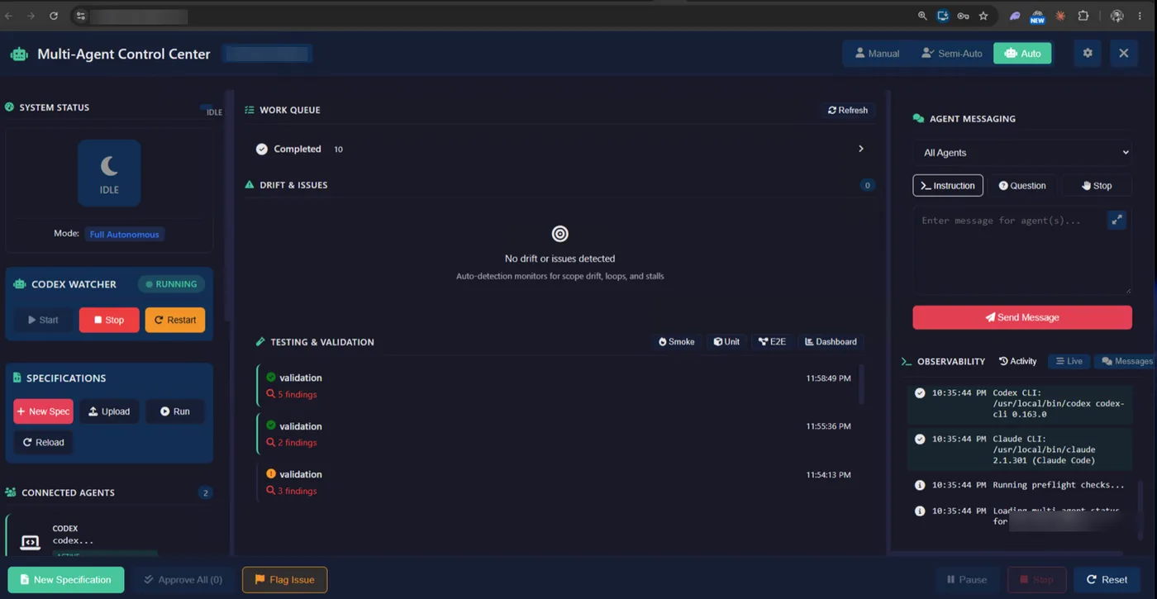Select Auto mode
The image size is (1157, 599).
[1022, 54]
